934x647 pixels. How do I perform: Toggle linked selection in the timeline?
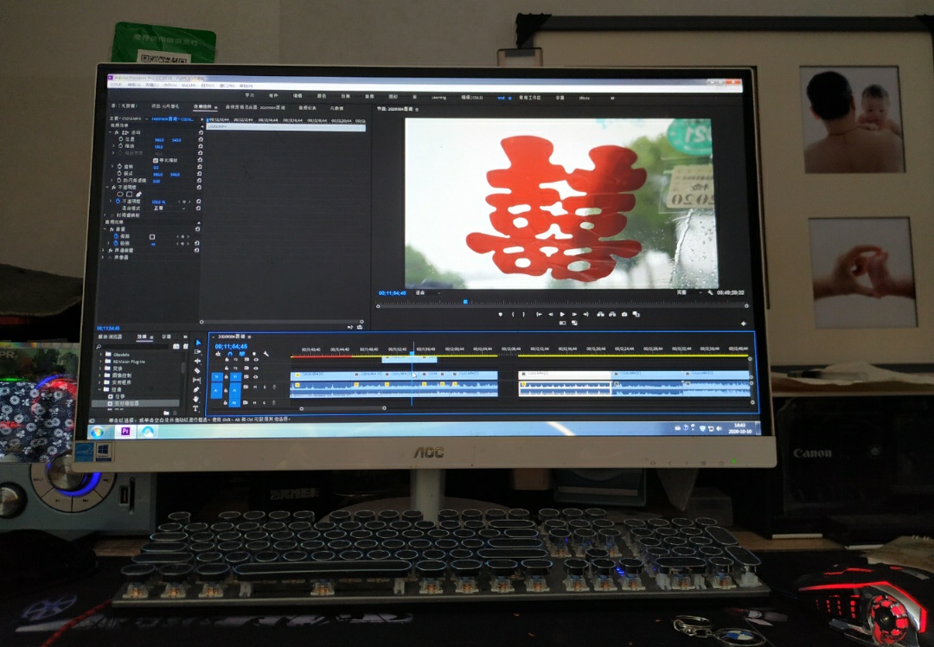pos(242,354)
